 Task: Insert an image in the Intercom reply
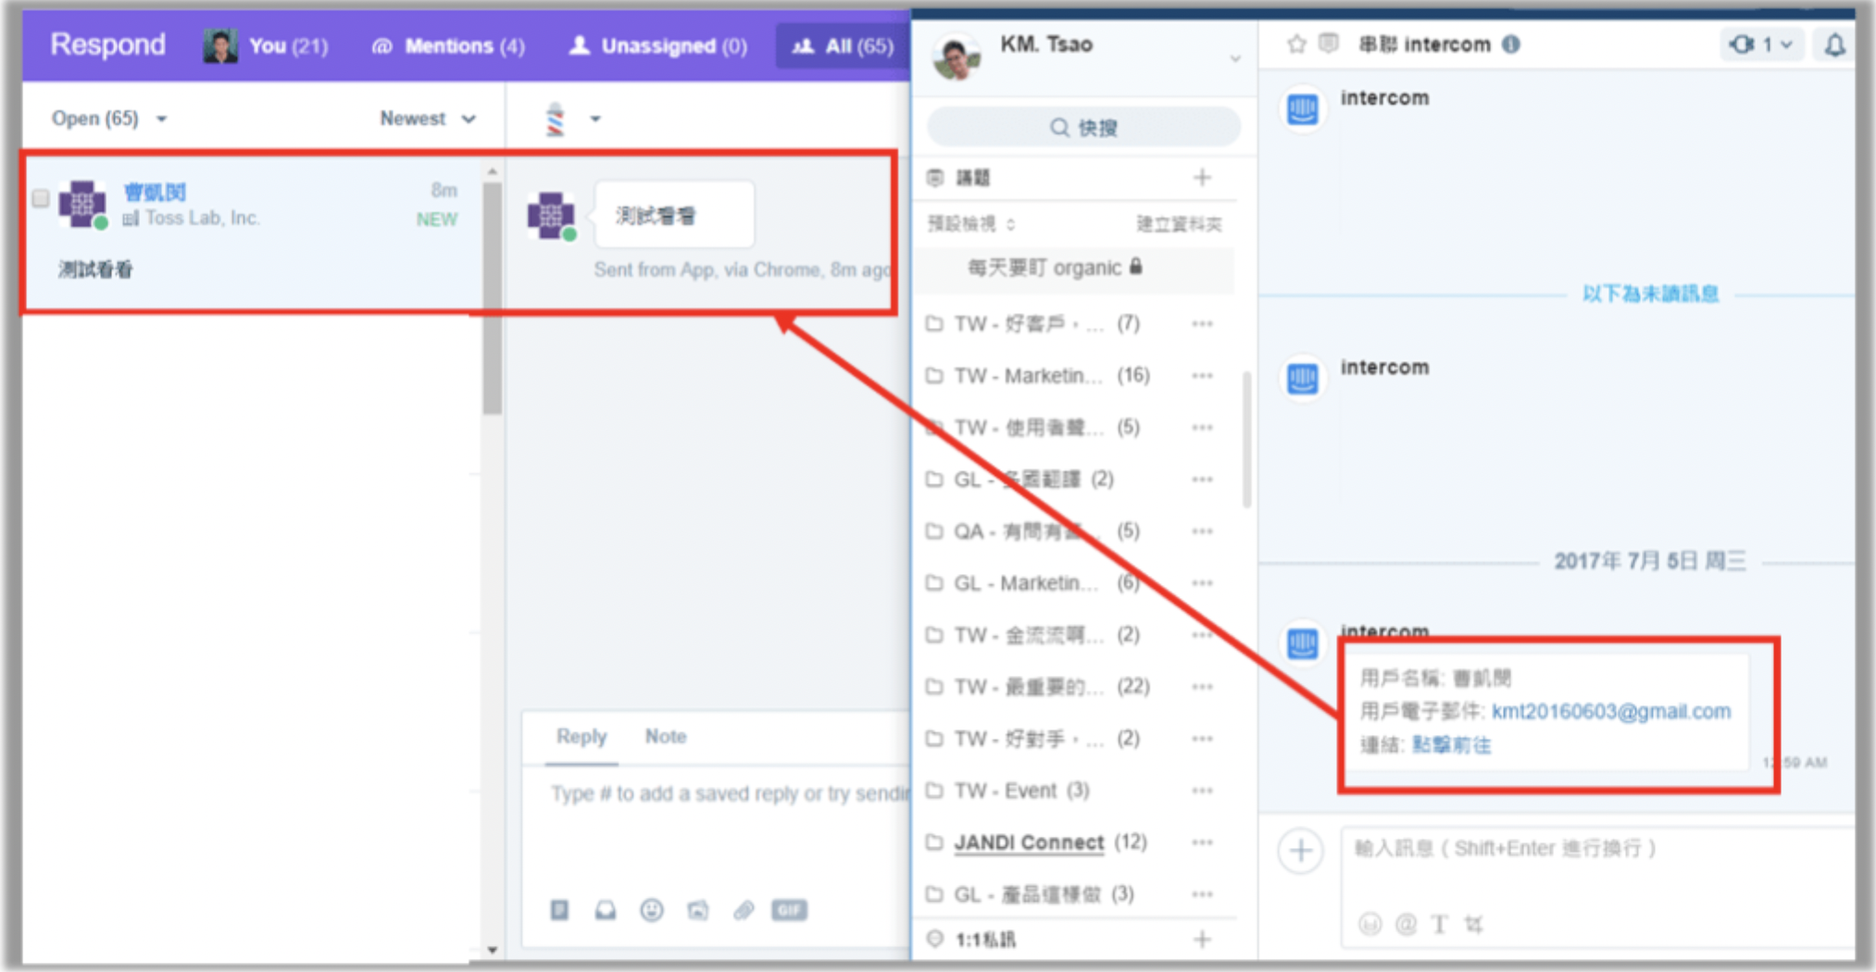698,910
